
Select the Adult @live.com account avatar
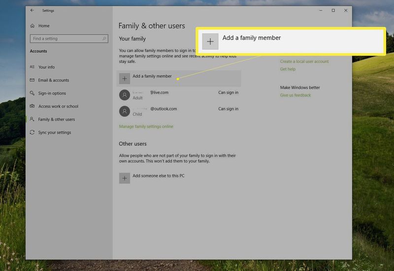point(125,95)
